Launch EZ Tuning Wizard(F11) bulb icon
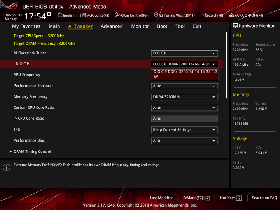 click(x=156, y=15)
